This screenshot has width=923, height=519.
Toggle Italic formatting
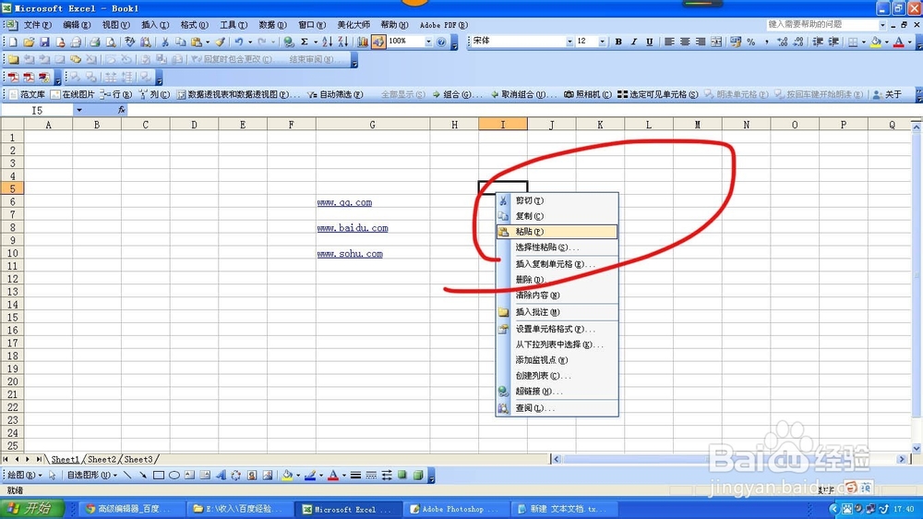[x=634, y=42]
